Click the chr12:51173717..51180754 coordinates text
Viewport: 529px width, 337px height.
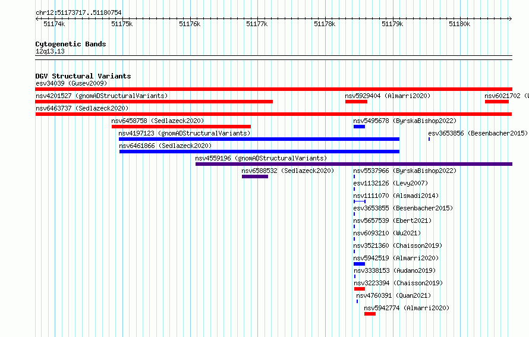(x=78, y=13)
